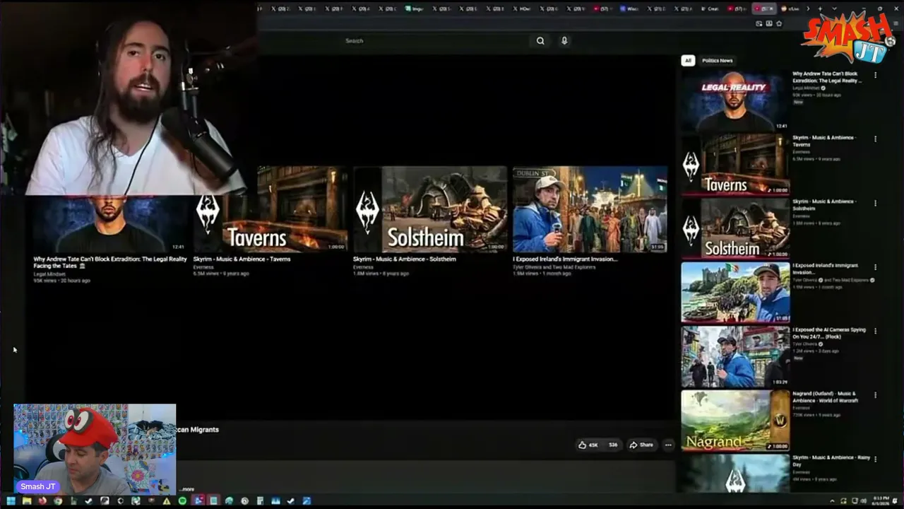This screenshot has height=509, width=904.
Task: Open sidebar title Skyrim Music & Ambience Solstheim
Action: (825, 204)
